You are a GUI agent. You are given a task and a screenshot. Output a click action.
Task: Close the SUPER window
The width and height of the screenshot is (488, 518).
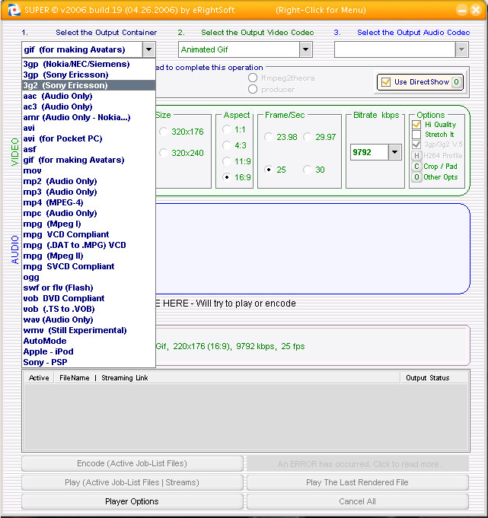click(x=476, y=10)
